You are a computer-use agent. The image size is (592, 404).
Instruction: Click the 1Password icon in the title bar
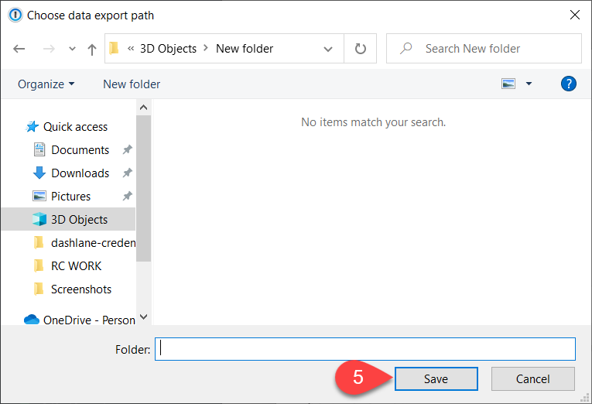coord(15,15)
